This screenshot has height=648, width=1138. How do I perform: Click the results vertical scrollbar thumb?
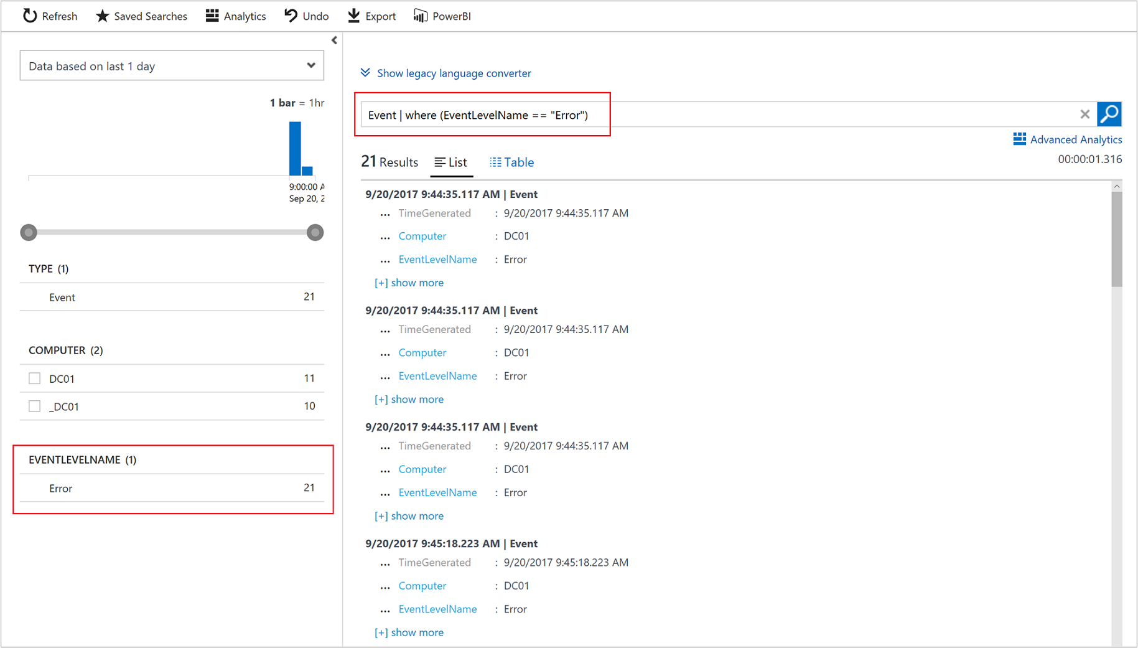[x=1117, y=239]
